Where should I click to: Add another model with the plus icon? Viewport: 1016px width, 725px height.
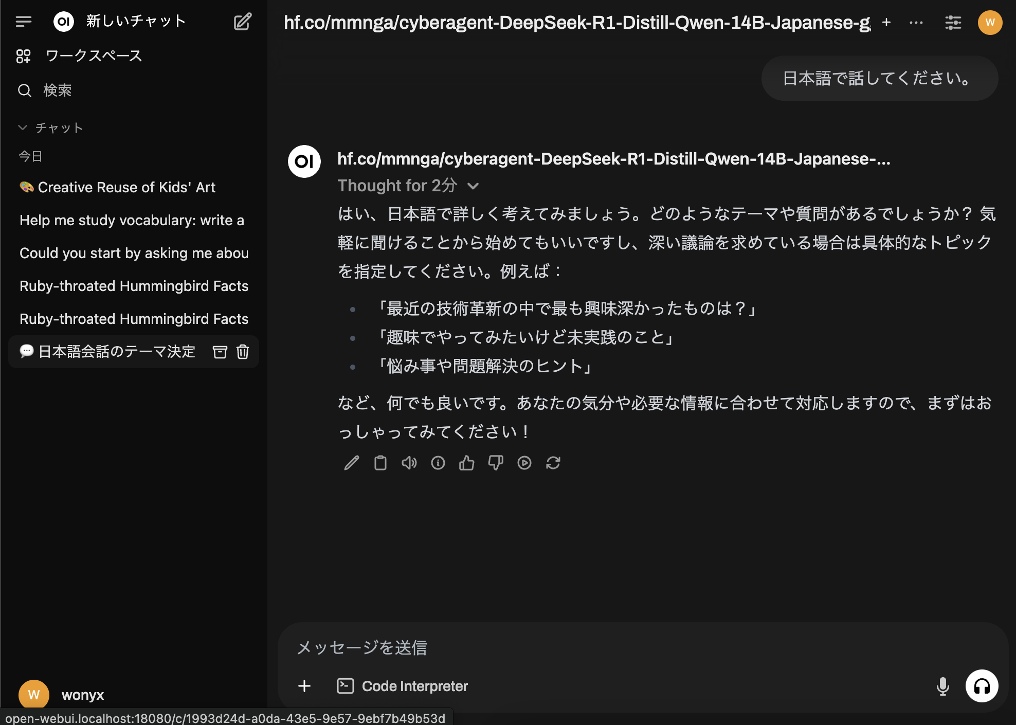click(886, 22)
